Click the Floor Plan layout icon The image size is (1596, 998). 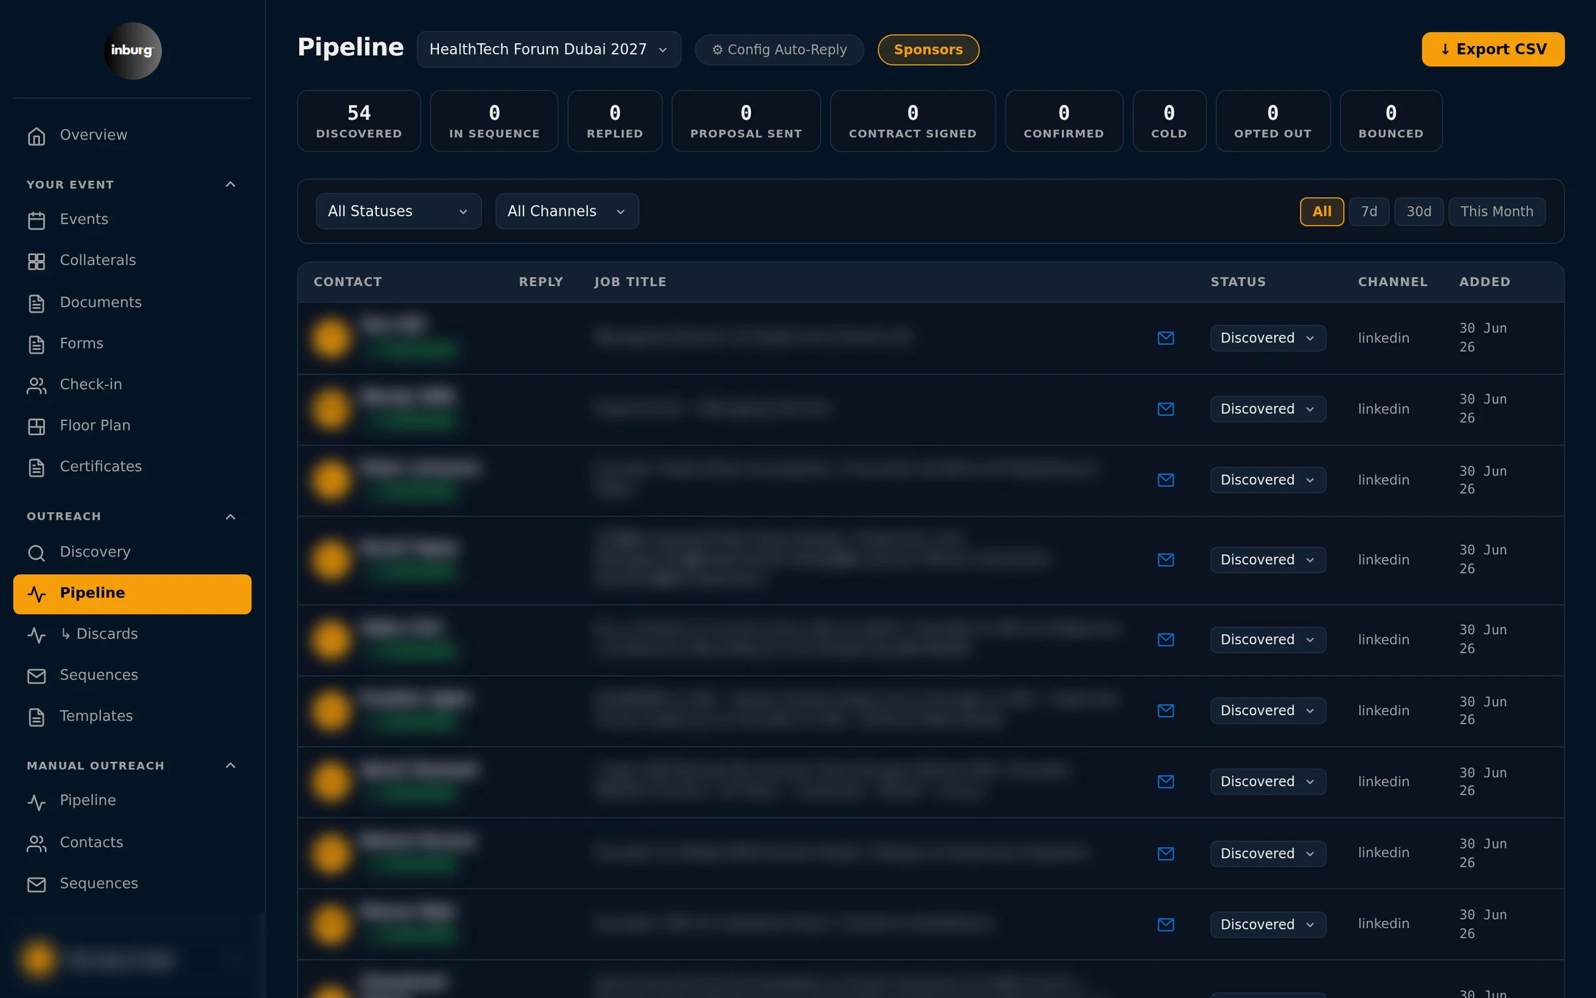[x=37, y=426]
